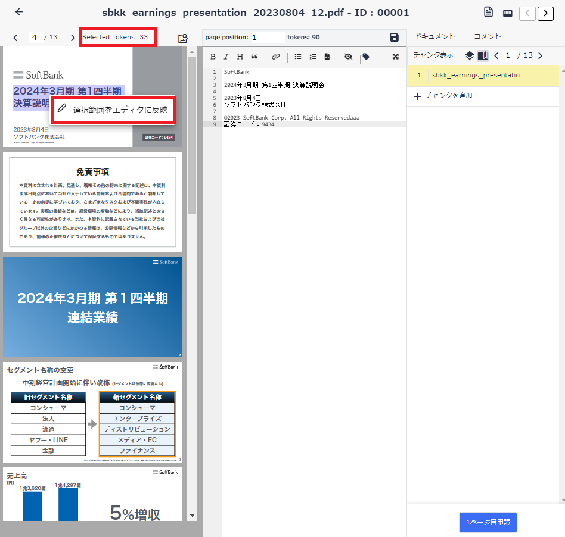This screenshot has width=565, height=537.
Task: Select the book chunk display icon
Action: pyautogui.click(x=483, y=55)
